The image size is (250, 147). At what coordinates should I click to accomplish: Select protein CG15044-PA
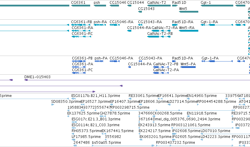coord(130,67)
